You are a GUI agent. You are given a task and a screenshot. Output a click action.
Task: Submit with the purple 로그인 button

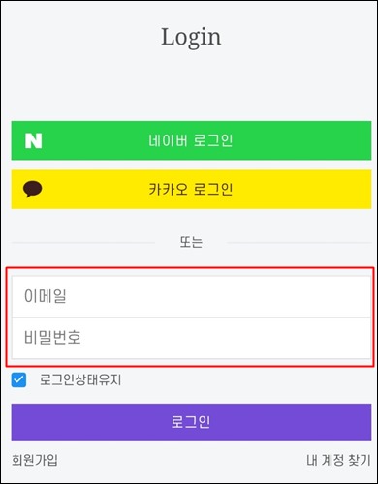[x=191, y=422]
